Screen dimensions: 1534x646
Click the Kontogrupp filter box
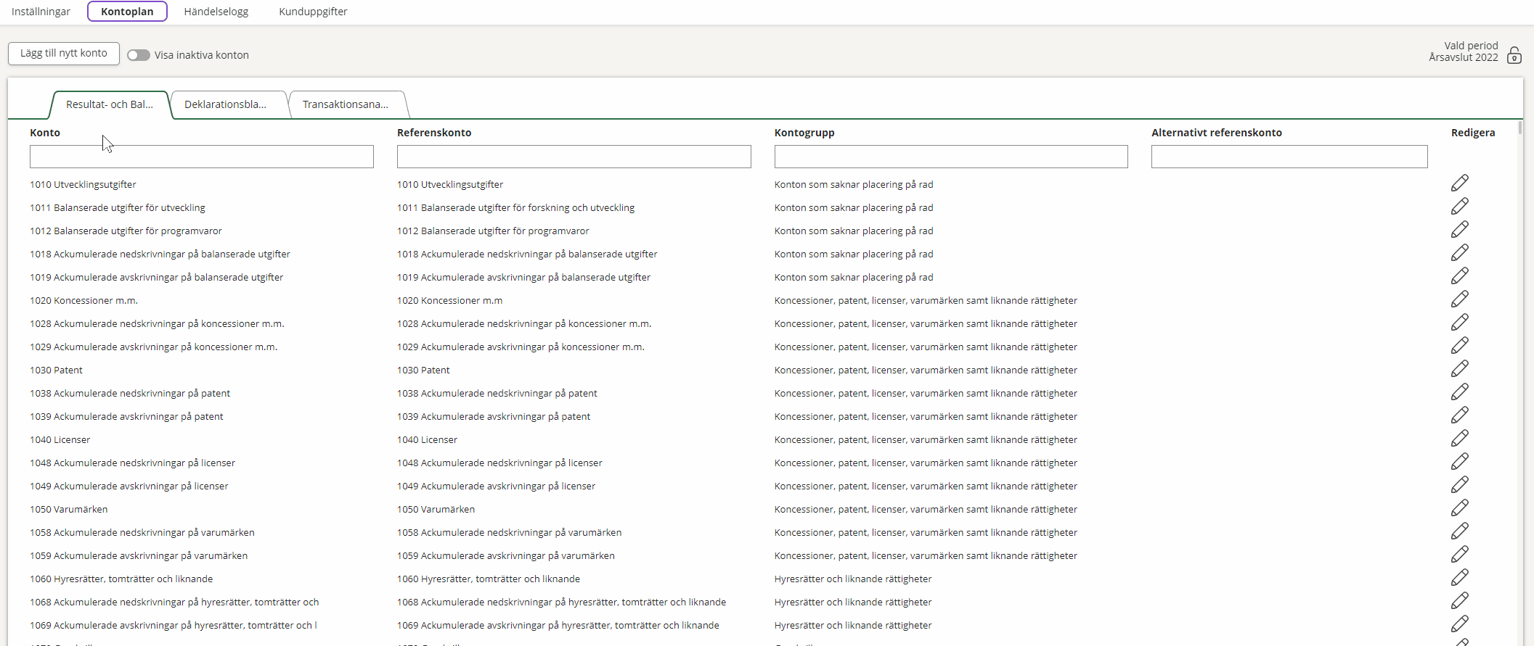coord(950,157)
